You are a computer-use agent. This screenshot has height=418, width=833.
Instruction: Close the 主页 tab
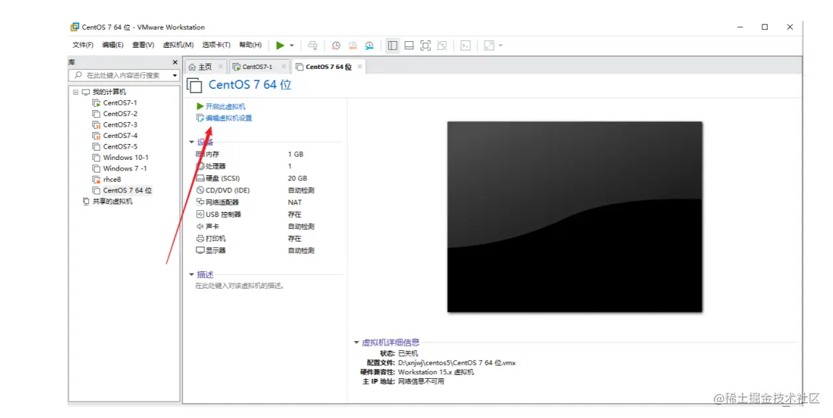click(221, 66)
